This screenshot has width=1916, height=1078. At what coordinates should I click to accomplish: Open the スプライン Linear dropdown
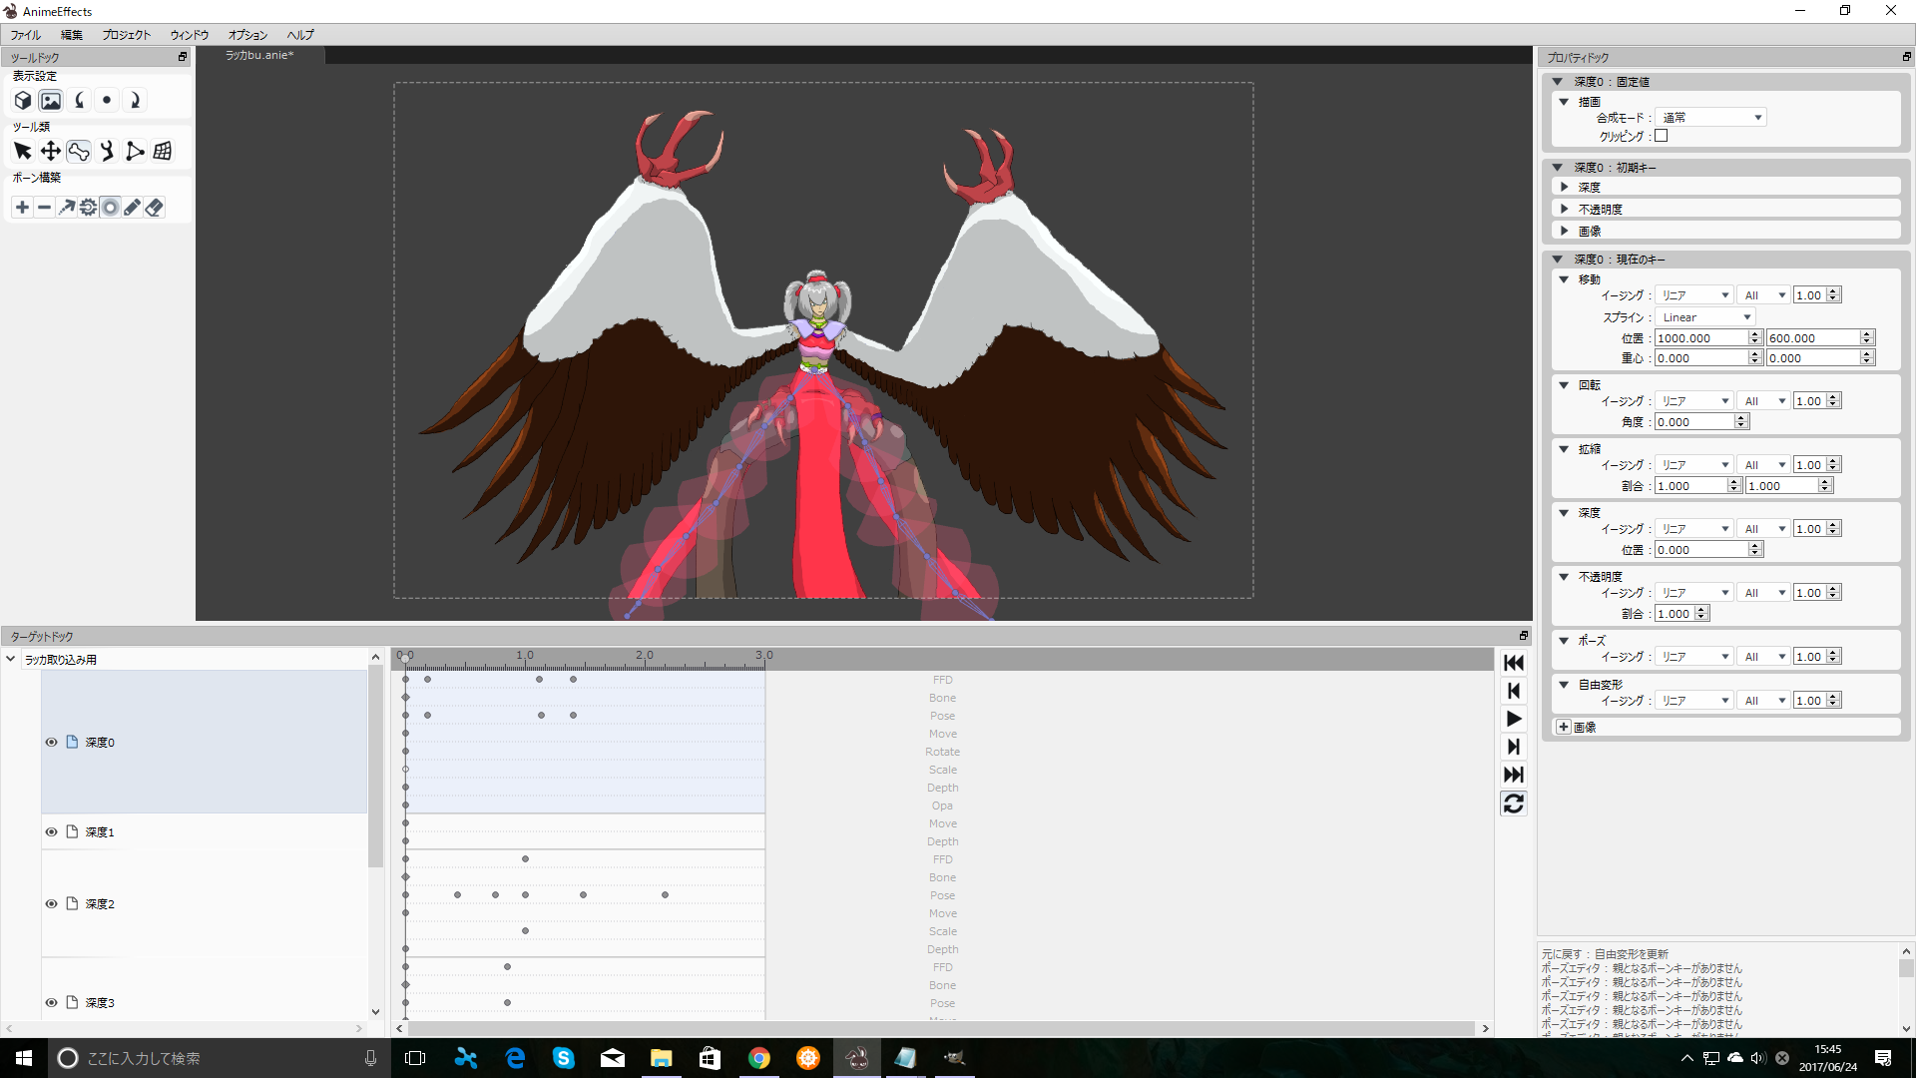[1704, 317]
